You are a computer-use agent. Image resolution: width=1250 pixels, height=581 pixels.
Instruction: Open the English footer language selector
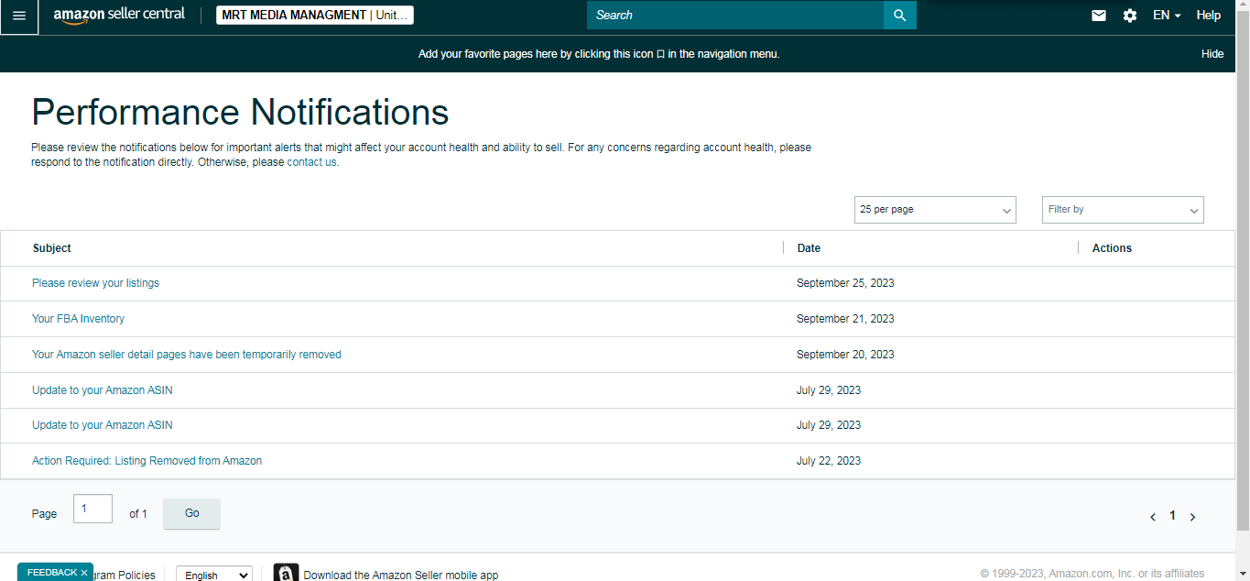click(x=213, y=575)
